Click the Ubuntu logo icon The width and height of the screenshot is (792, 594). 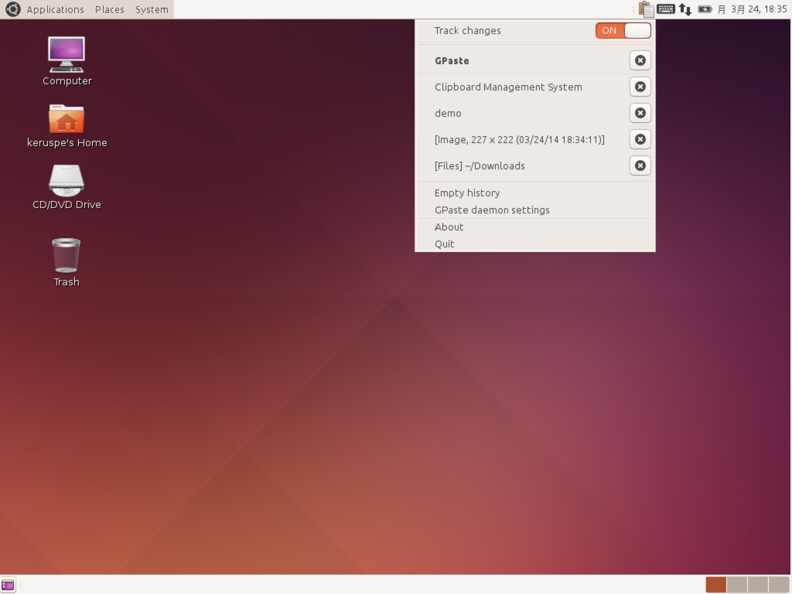coord(12,9)
